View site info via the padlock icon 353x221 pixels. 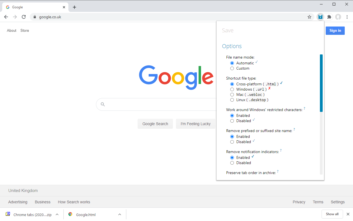click(x=34, y=17)
